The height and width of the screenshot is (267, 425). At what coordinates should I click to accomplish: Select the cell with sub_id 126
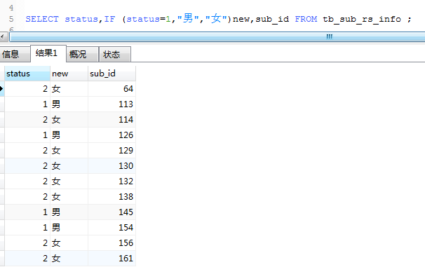coord(112,135)
